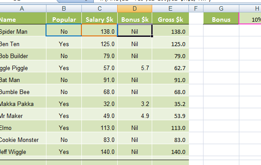Image resolution: width=261 pixels, height=165 pixels.
Task: Select Spider Man's gross cell 138.0
Action: pos(170,30)
